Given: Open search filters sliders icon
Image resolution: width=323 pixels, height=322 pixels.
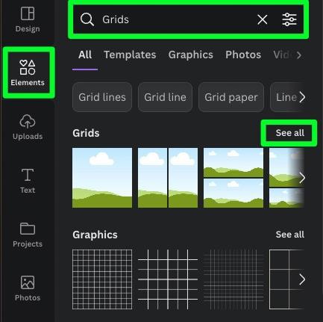Looking at the screenshot, I should click(x=289, y=19).
